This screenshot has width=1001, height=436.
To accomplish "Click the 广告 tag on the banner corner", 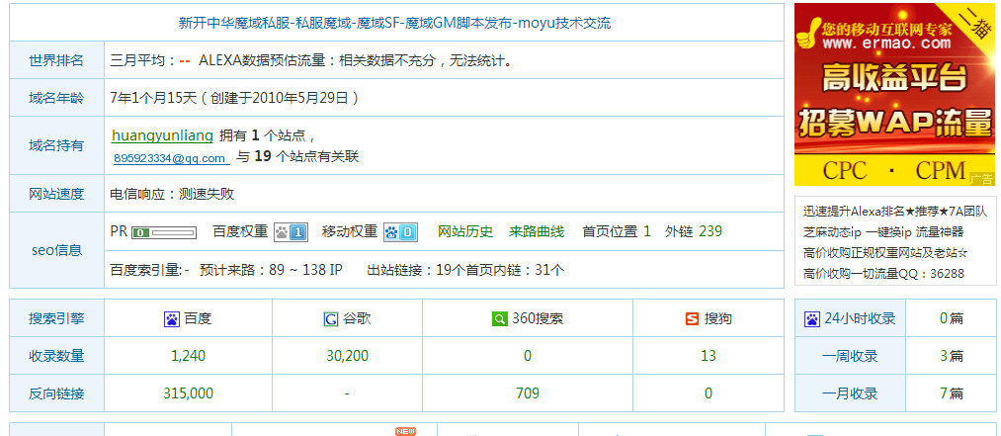I will (x=982, y=179).
